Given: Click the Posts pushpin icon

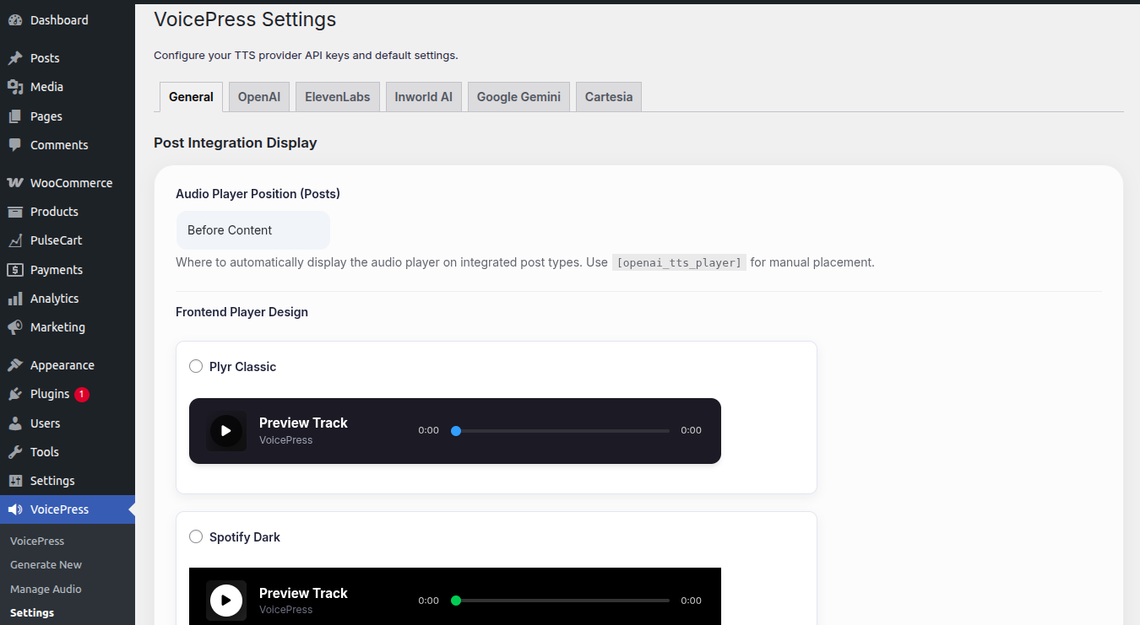Looking at the screenshot, I should [15, 58].
